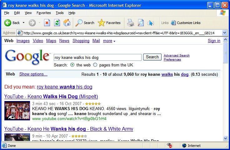Click the Links toolbar label

coord(165,23)
